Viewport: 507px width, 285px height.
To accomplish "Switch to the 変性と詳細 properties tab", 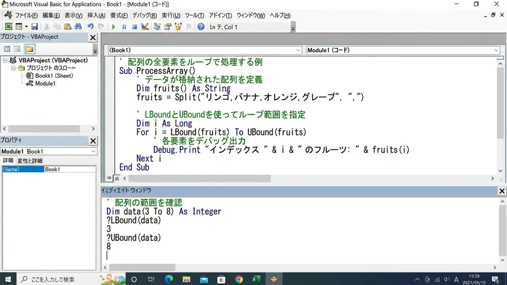I will (x=30, y=161).
